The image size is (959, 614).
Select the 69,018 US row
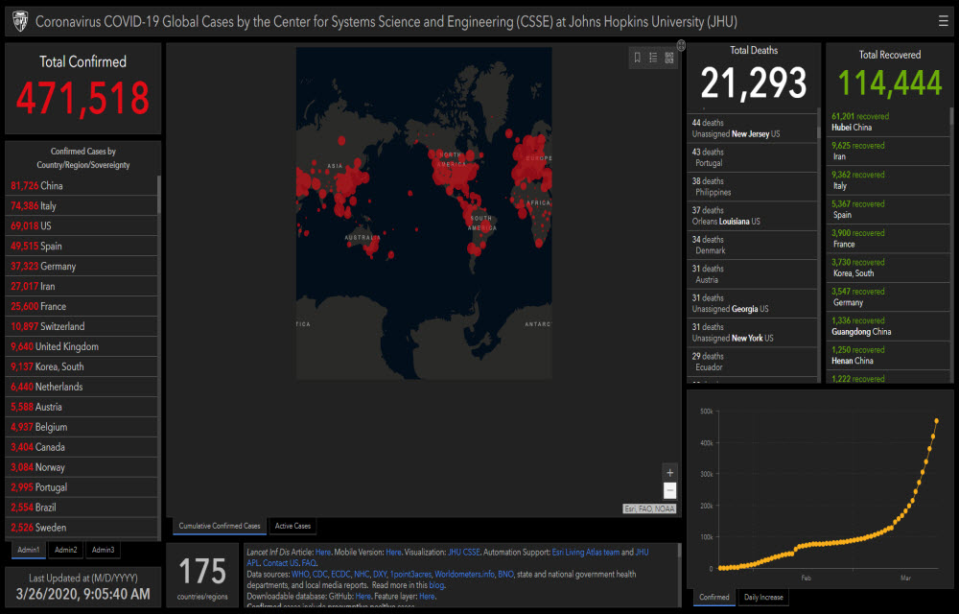[x=82, y=225]
